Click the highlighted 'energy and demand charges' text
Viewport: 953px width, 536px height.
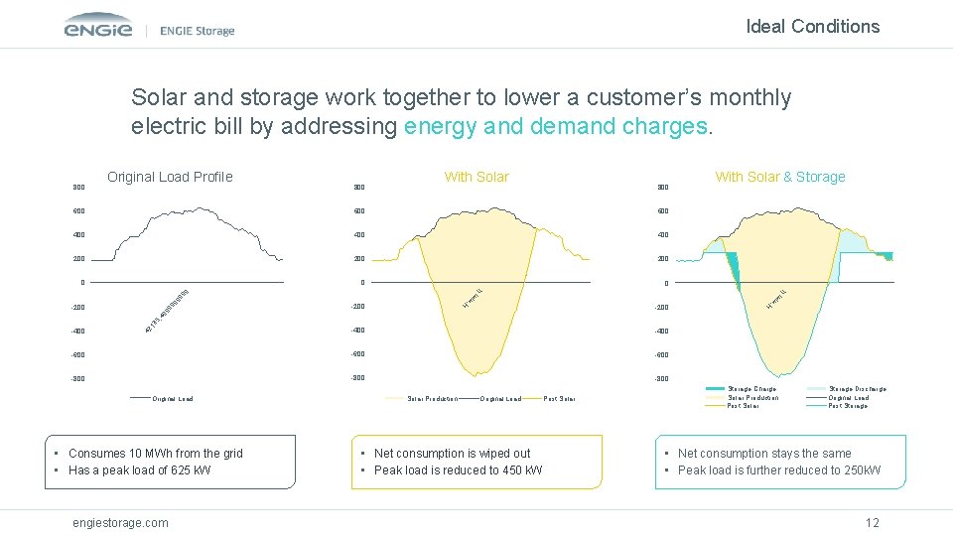tap(558, 127)
